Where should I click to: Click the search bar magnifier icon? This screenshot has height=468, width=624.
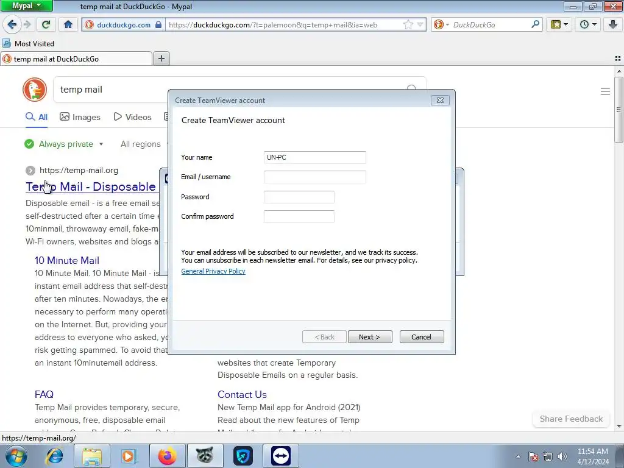[x=535, y=24]
